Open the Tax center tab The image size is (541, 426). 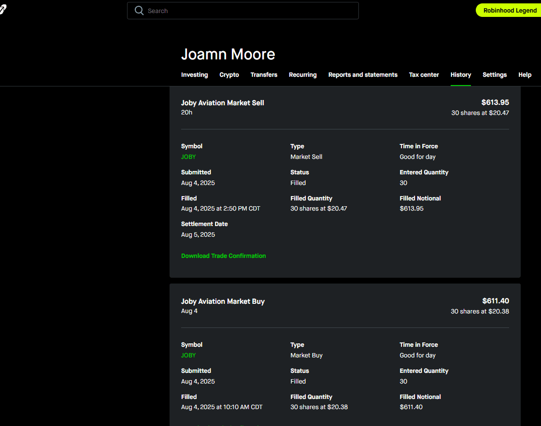tap(424, 75)
